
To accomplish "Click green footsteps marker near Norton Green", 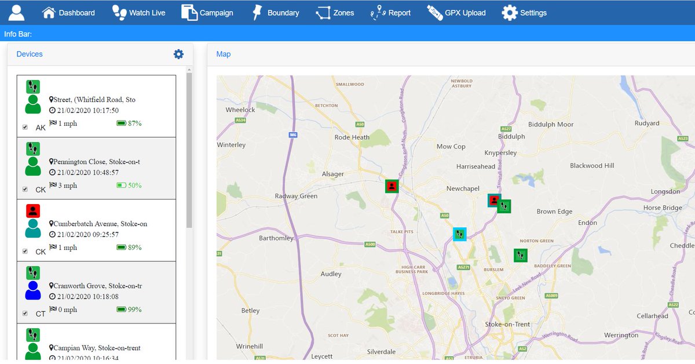I will point(521,255).
